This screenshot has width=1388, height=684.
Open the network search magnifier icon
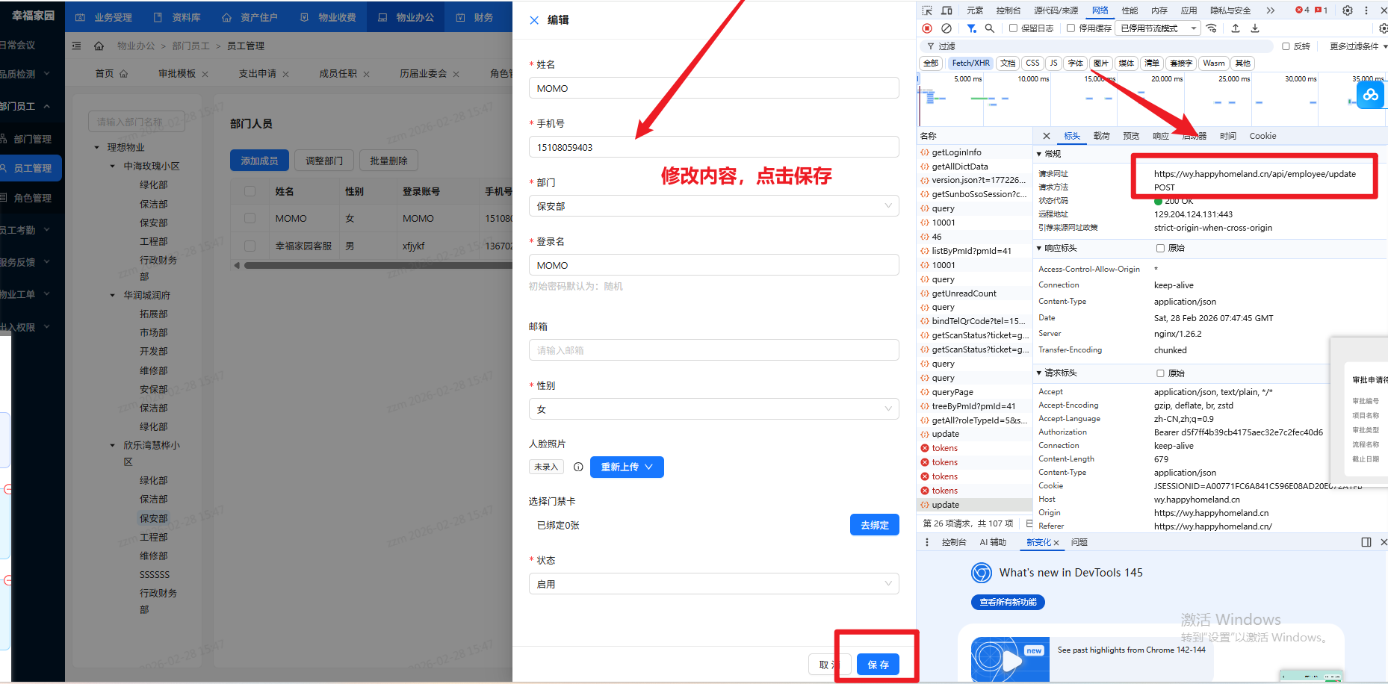(990, 28)
